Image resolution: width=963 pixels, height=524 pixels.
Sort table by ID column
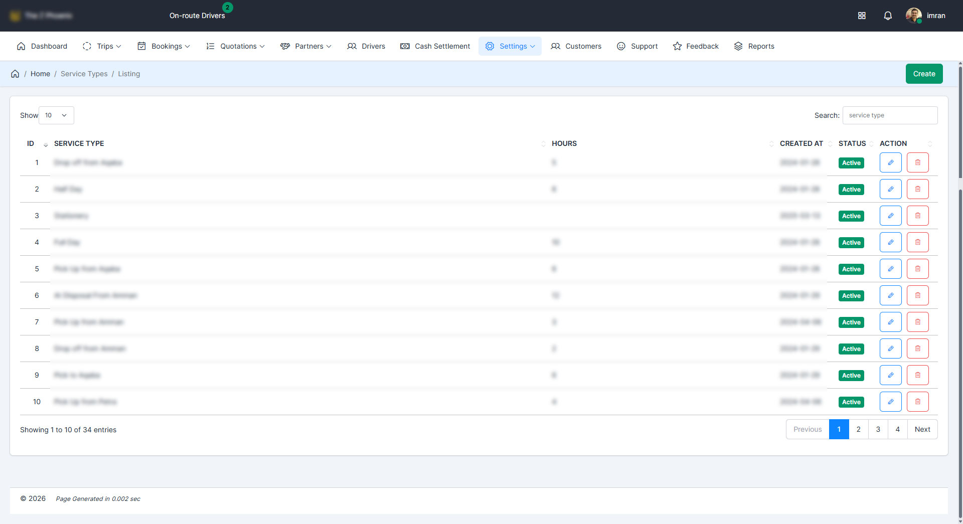coord(31,143)
